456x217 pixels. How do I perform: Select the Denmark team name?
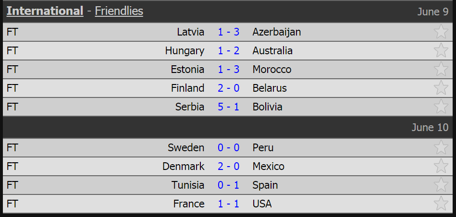pyautogui.click(x=183, y=167)
